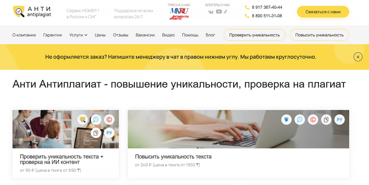The height and width of the screenshot is (185, 369).
Task: Click the price text от 249 ₽
Action: [168, 165]
